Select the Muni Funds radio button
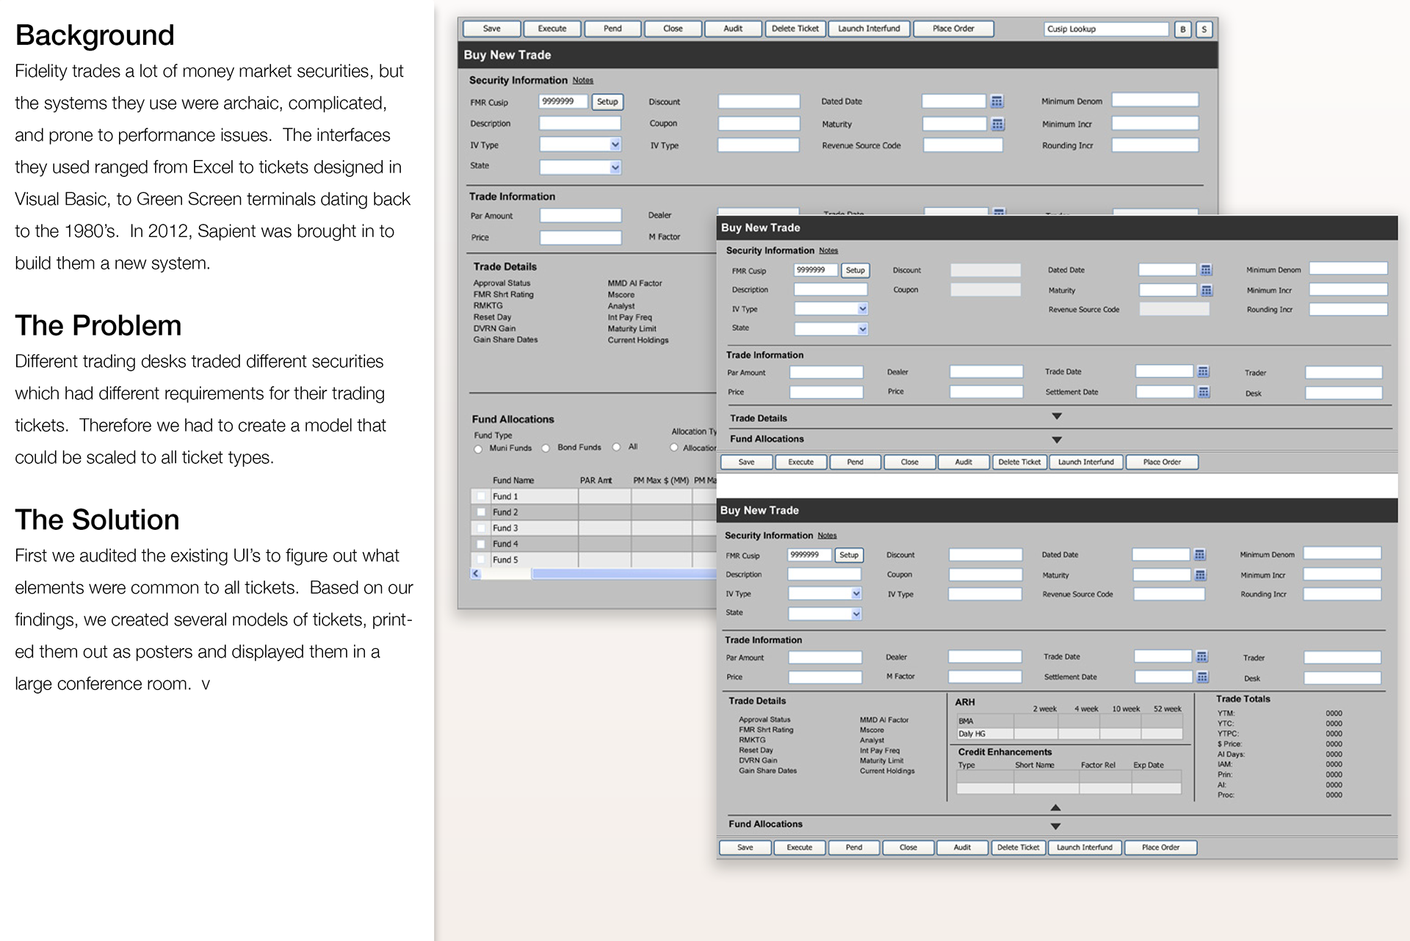This screenshot has height=941, width=1410. click(478, 448)
